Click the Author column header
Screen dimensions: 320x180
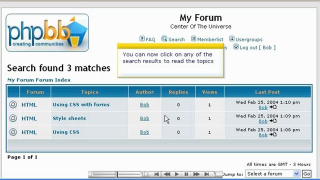(x=144, y=92)
